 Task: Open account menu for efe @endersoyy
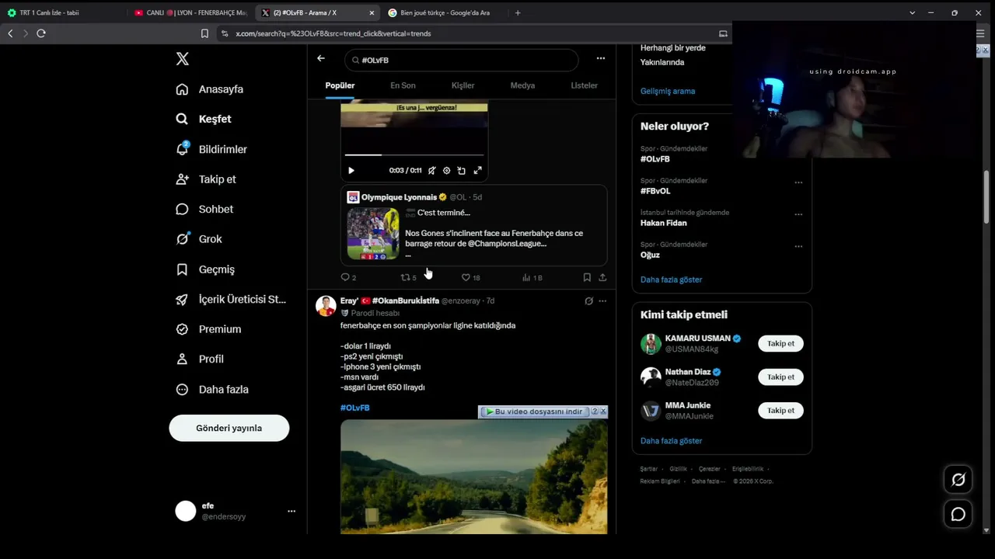[236, 511]
